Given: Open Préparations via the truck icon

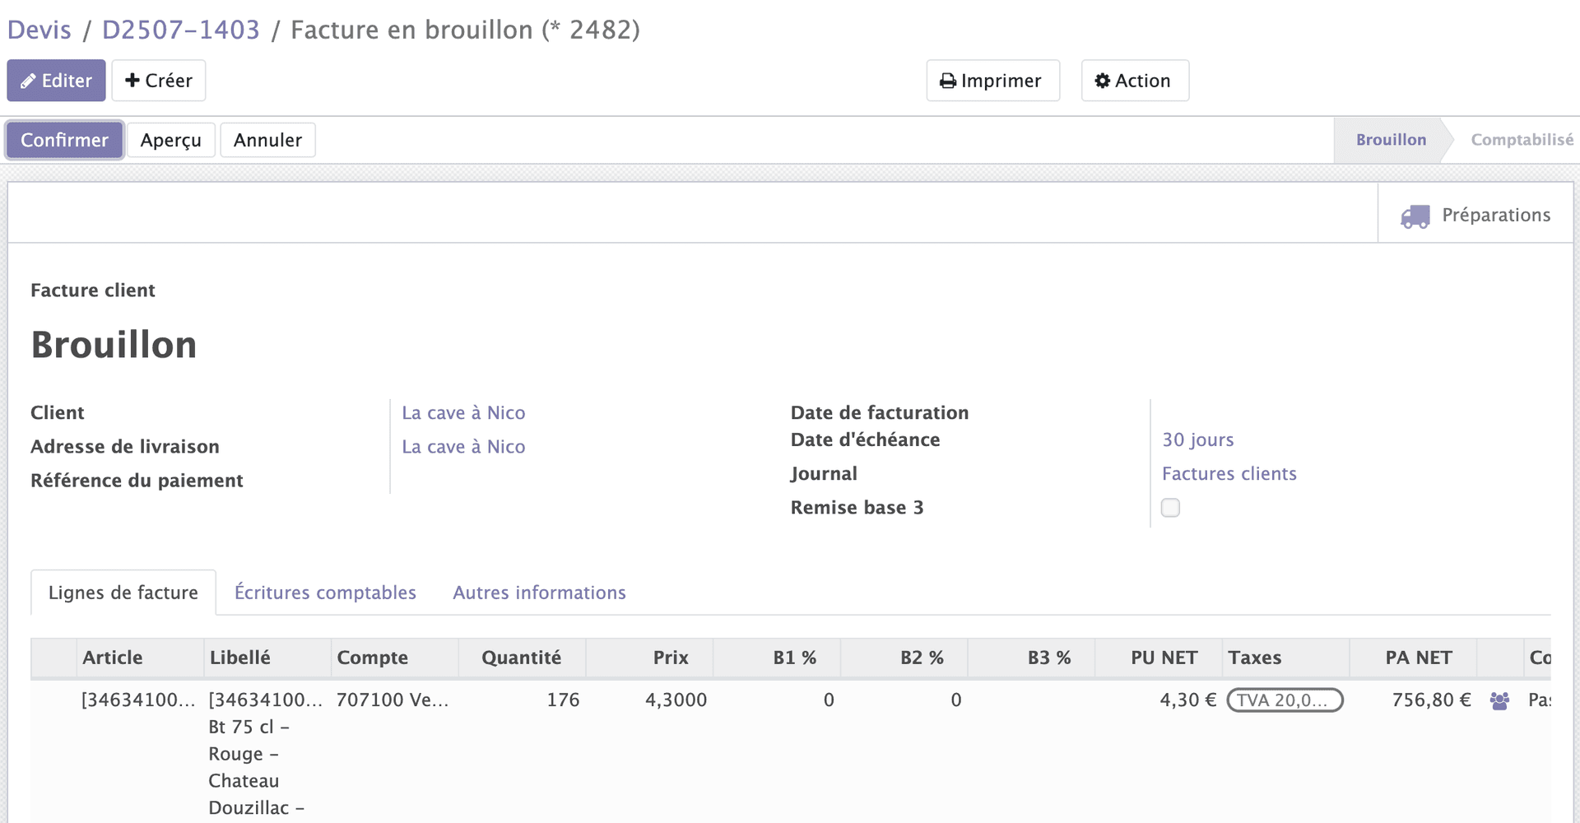Looking at the screenshot, I should pos(1415,216).
